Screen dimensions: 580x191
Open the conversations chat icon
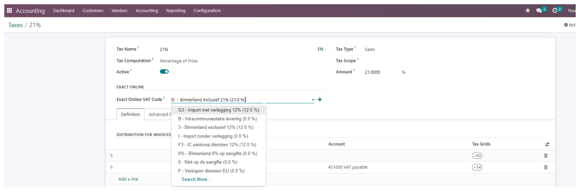[539, 11]
